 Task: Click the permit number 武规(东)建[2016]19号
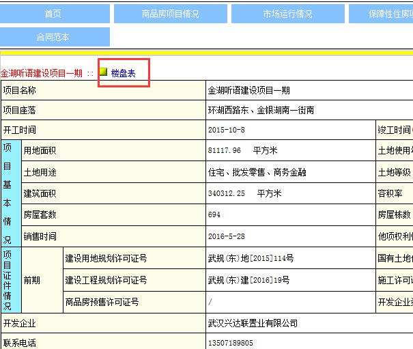[x=248, y=280]
